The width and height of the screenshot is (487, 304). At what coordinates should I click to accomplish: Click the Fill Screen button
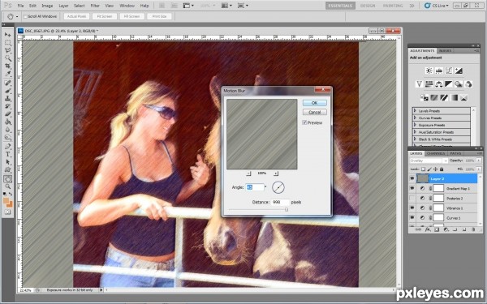coord(132,16)
